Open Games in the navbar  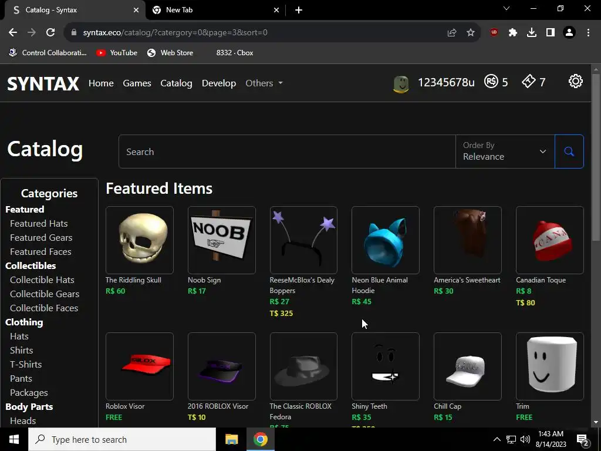click(137, 83)
